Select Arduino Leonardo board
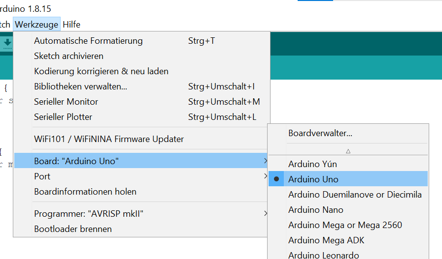Image resolution: width=442 pixels, height=259 pixels. tap(348, 255)
